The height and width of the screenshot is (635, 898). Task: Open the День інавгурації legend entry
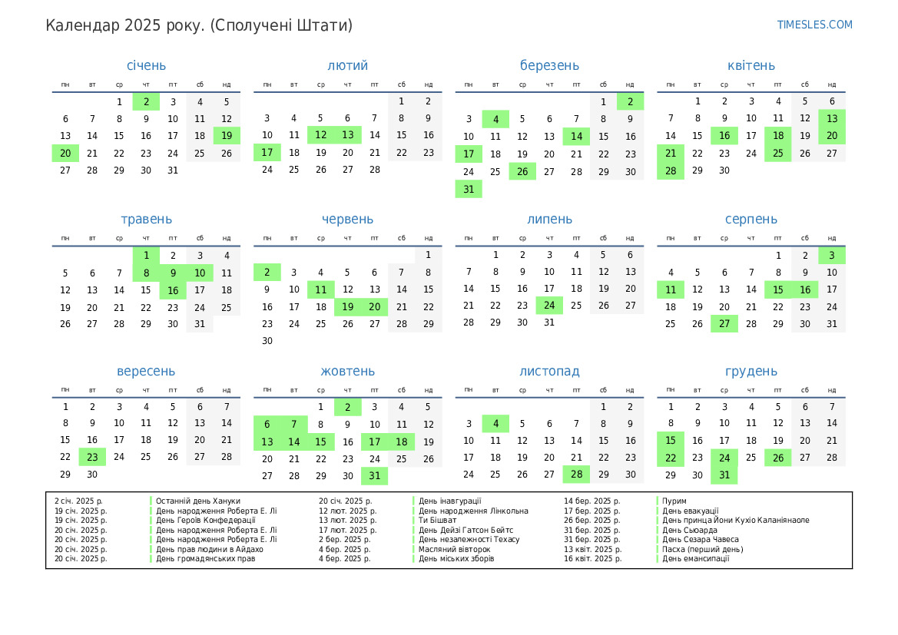click(449, 501)
